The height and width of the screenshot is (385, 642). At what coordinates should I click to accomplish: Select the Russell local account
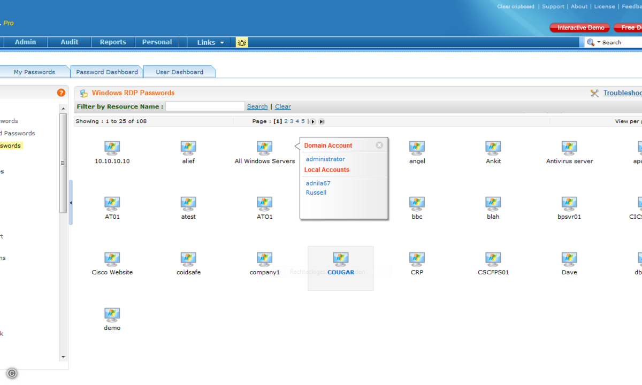(316, 192)
